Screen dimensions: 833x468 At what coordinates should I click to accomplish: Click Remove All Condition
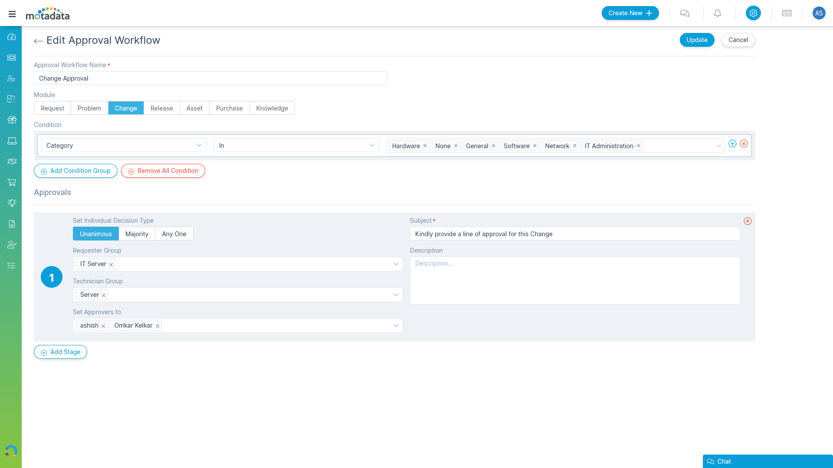[163, 171]
